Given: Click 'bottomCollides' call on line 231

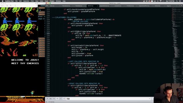Looking at the screenshot, I should pyautogui.click(x=82, y=45).
